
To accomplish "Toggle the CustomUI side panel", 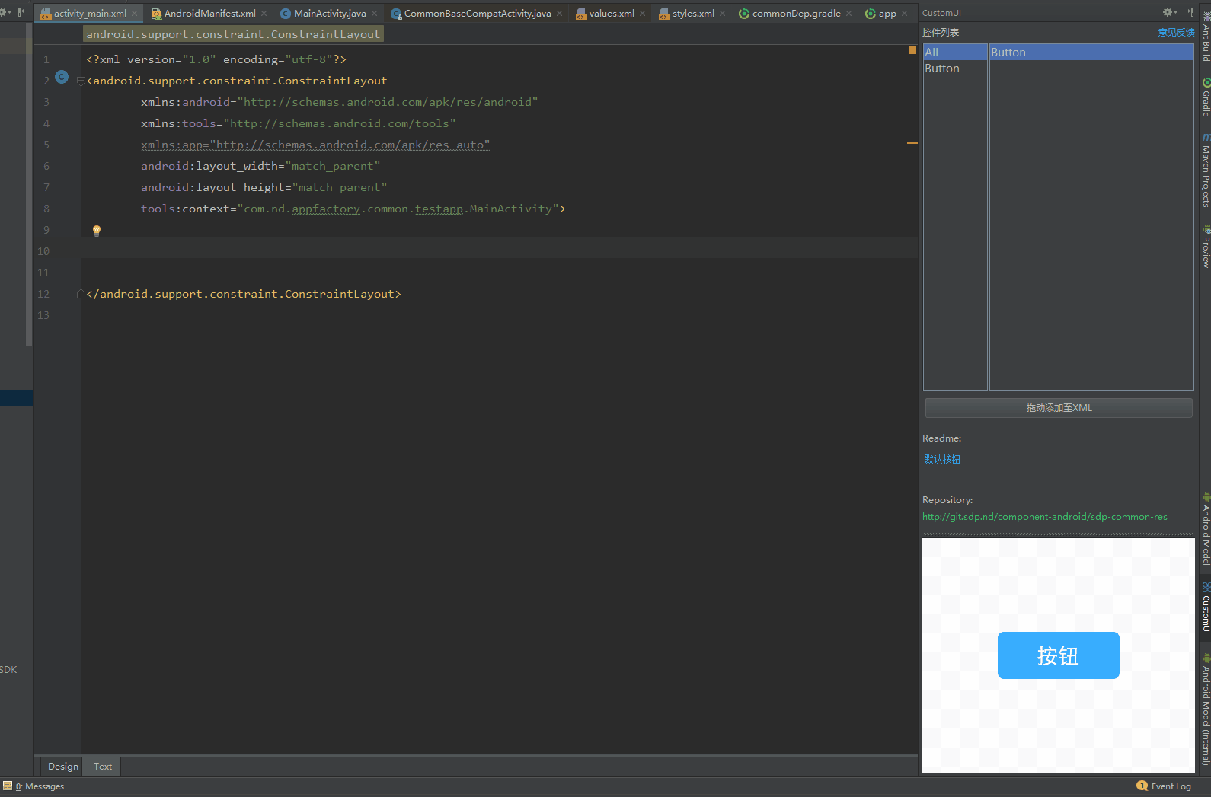I will tap(1206, 609).
